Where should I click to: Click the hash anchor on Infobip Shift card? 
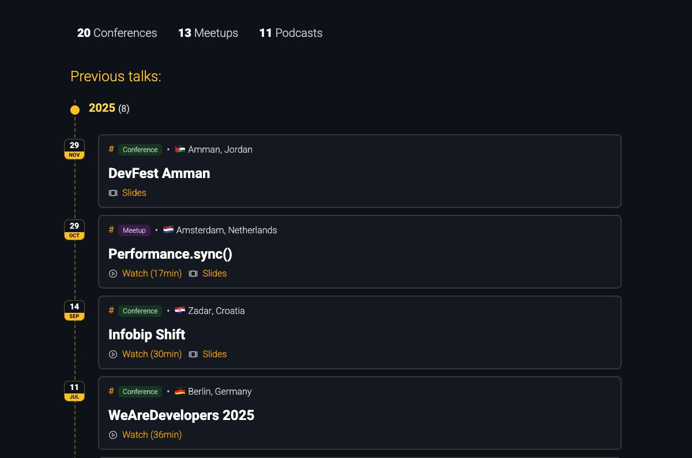(x=111, y=311)
